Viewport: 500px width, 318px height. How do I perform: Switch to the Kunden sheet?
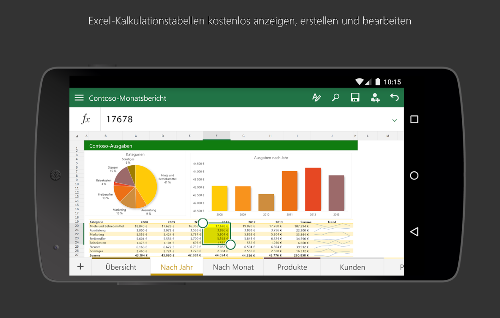[x=352, y=267]
